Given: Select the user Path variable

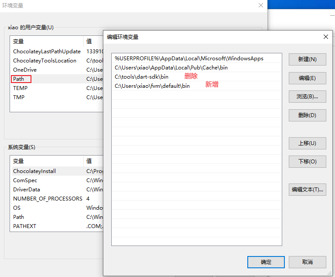Looking at the screenshot, I should 57,79.
